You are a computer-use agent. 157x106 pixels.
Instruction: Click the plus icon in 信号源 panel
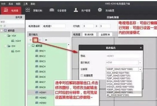pos(1,26)
